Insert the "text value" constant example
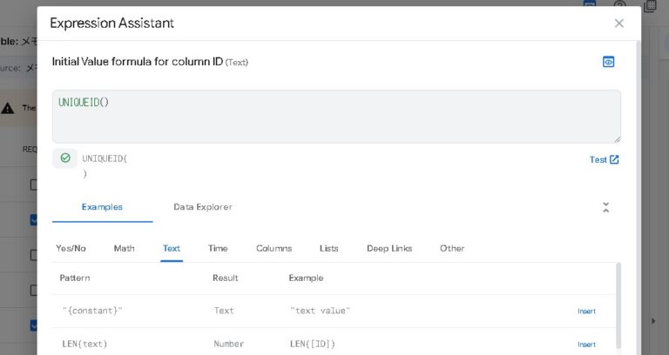The height and width of the screenshot is (355, 669). (586, 311)
